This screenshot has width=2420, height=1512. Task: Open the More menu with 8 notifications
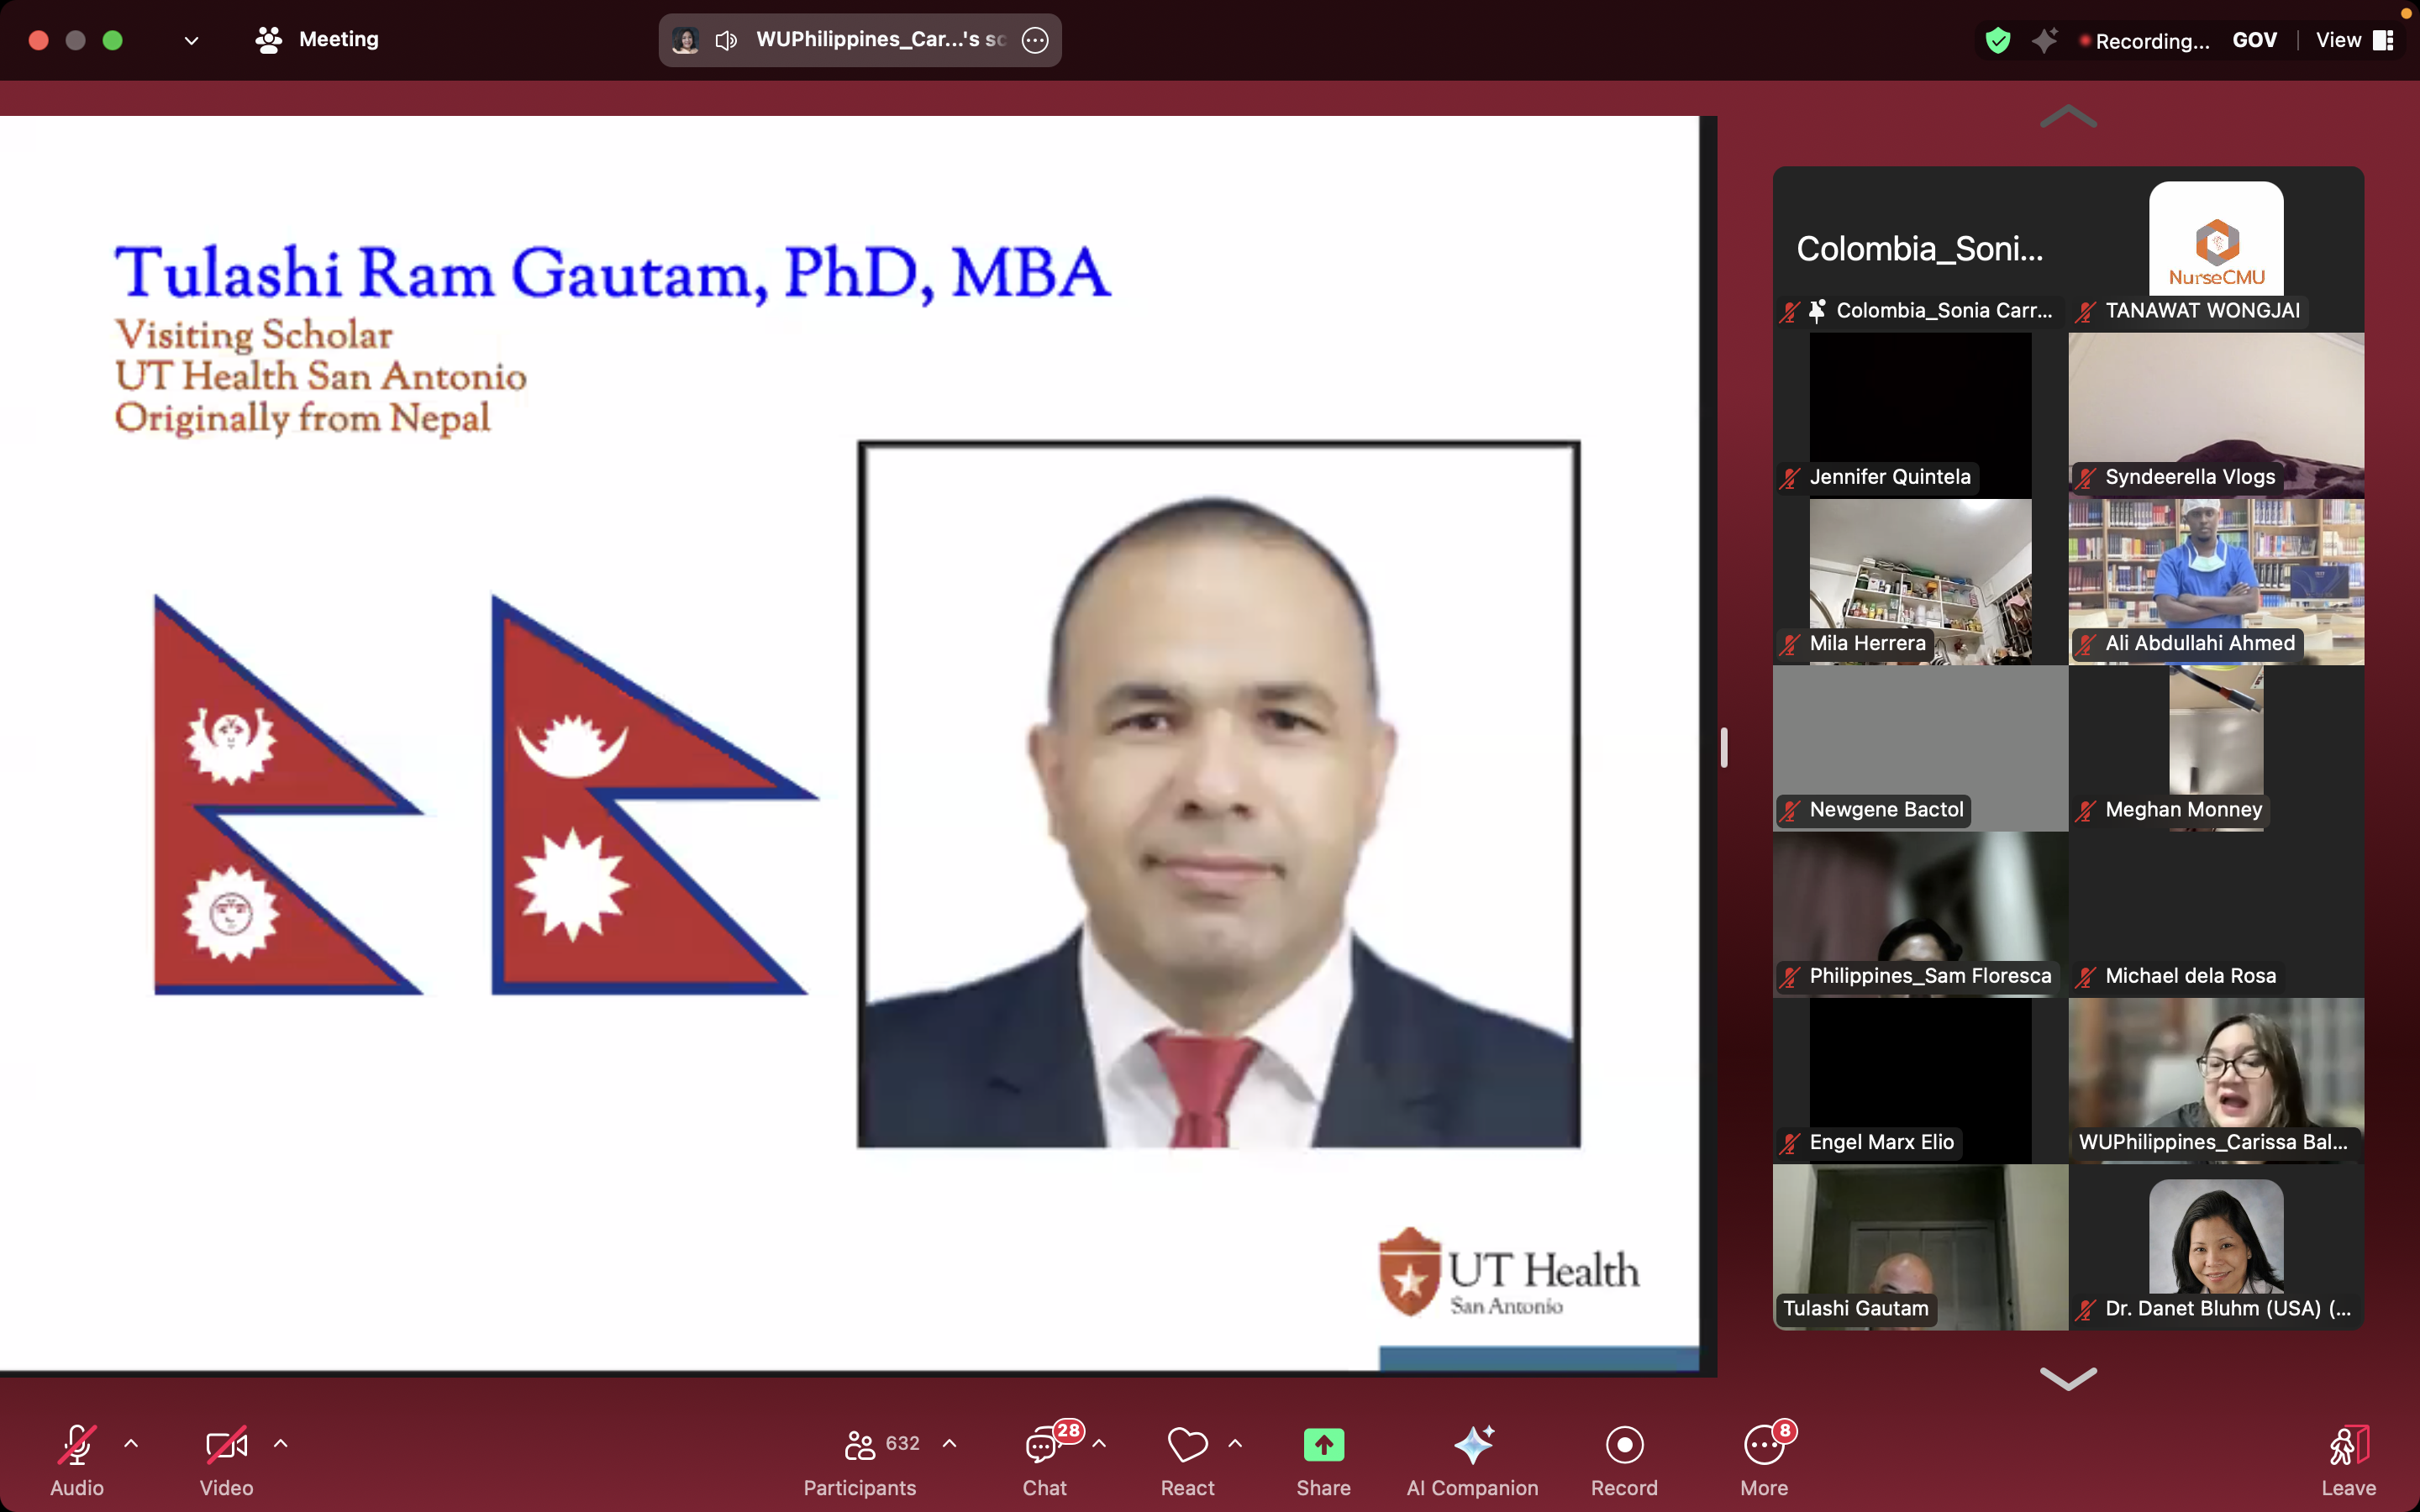click(1764, 1445)
